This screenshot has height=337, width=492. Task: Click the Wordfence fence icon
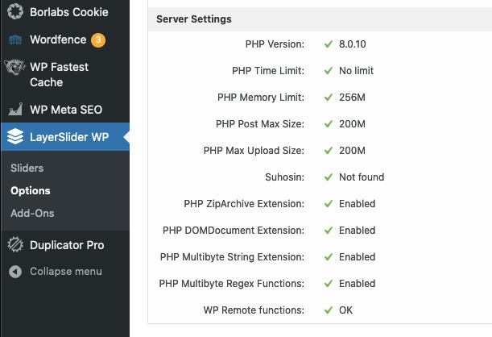15,40
